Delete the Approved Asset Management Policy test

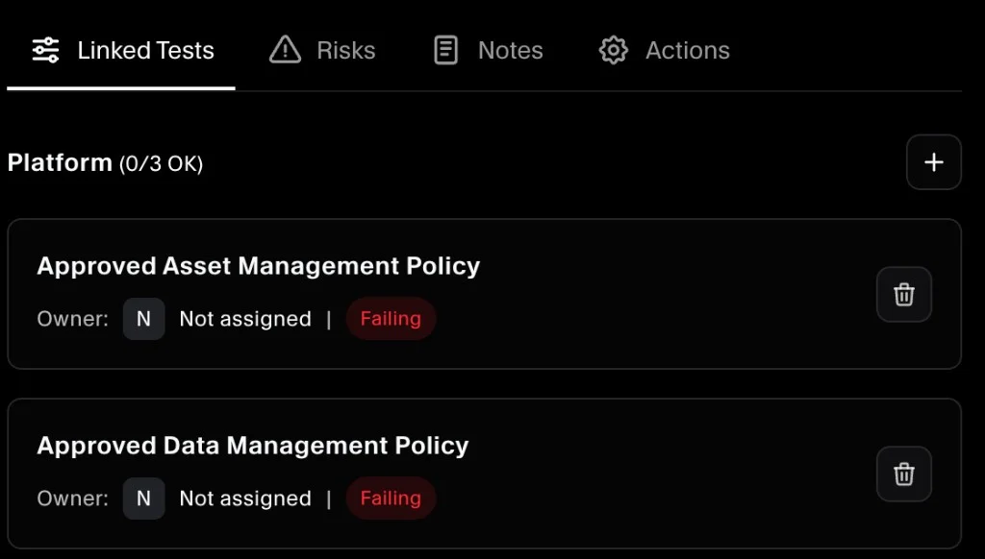(903, 294)
